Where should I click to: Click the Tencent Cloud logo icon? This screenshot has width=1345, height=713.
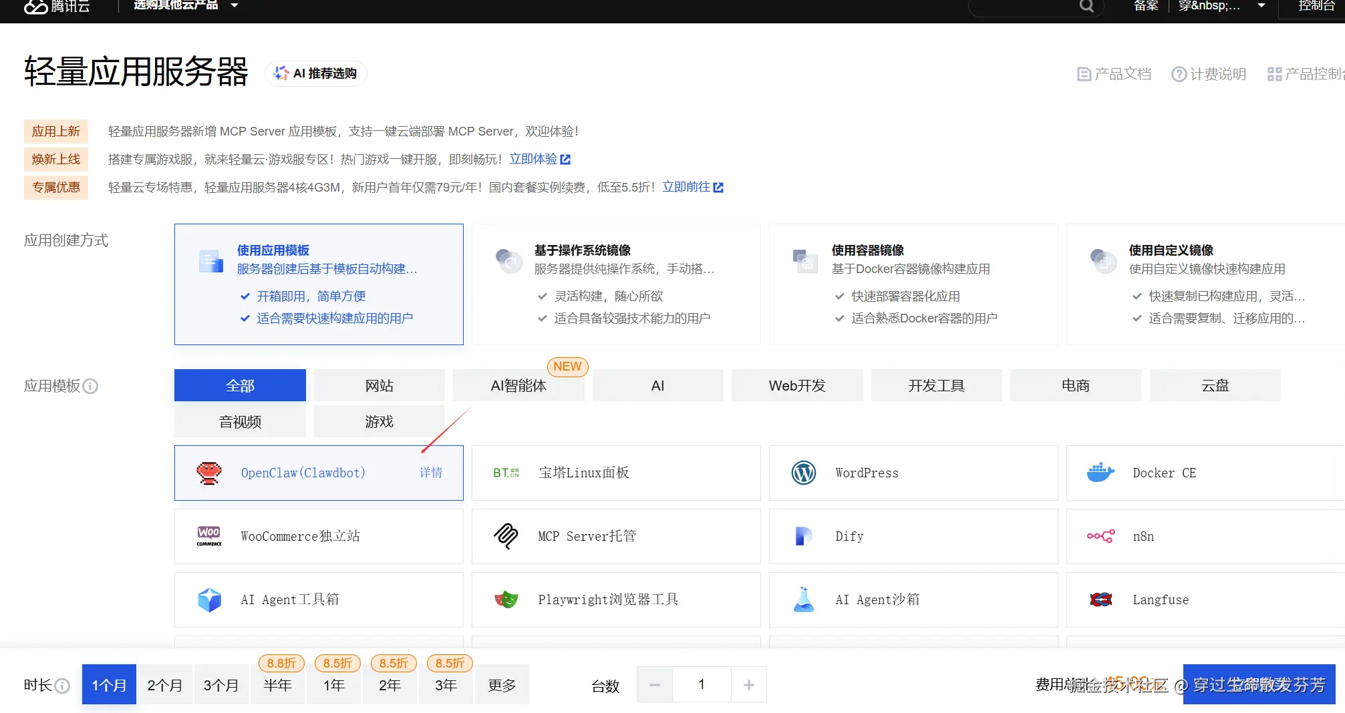[x=36, y=6]
